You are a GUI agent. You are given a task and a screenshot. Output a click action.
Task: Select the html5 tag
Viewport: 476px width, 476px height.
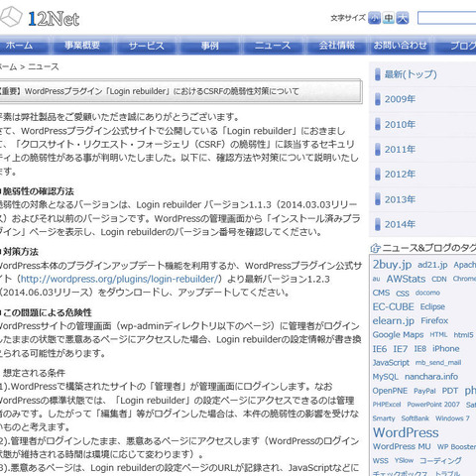463,335
